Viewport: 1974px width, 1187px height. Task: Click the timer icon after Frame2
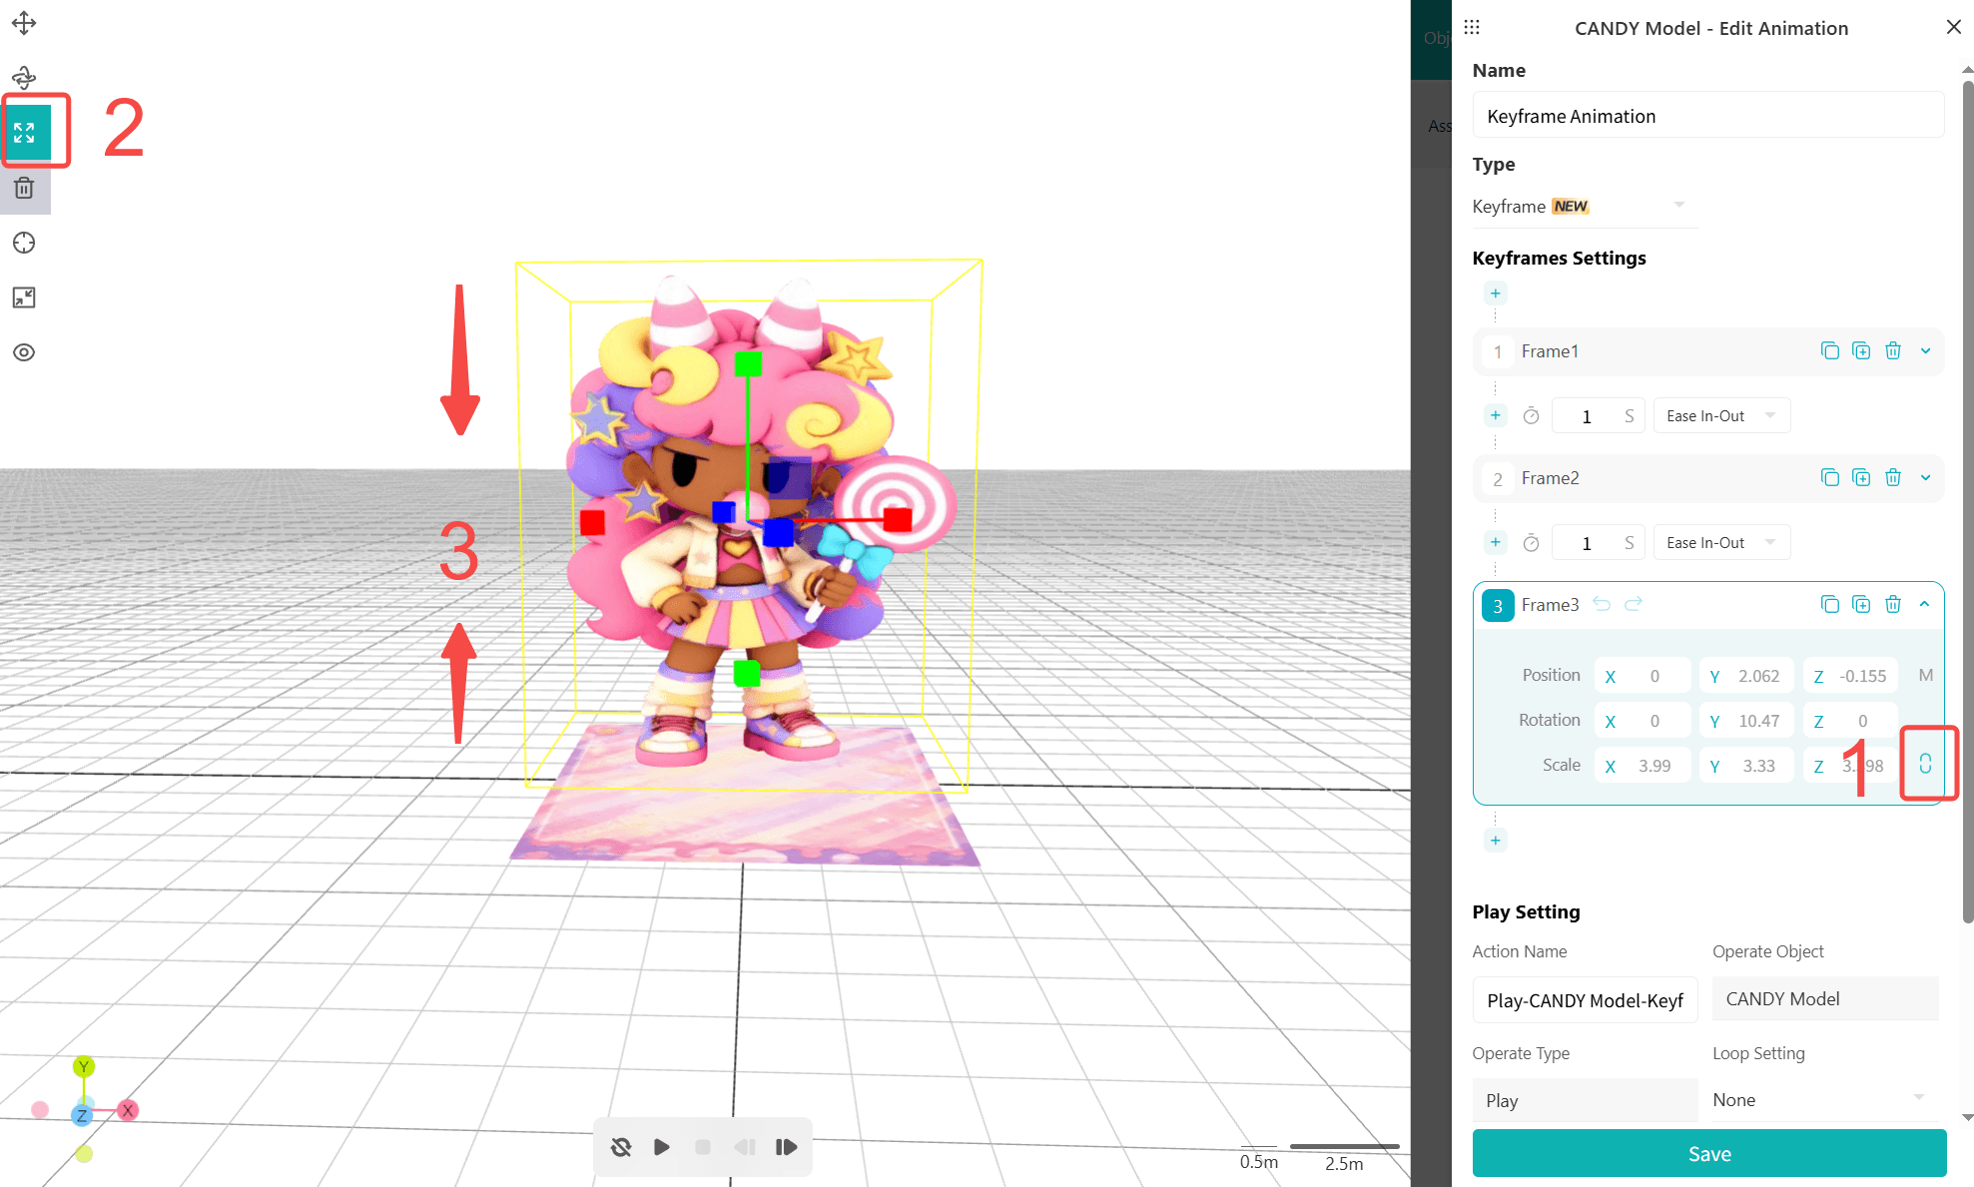coord(1531,543)
